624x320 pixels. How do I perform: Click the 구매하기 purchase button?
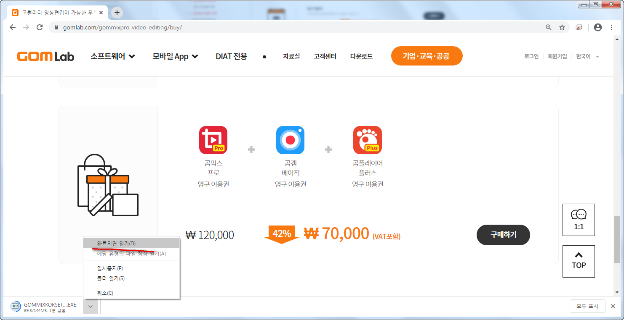pos(503,235)
